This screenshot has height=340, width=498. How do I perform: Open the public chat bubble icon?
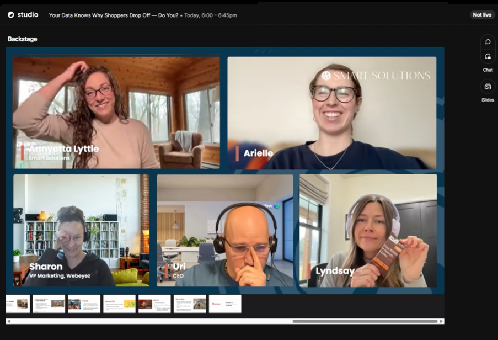[x=488, y=42]
